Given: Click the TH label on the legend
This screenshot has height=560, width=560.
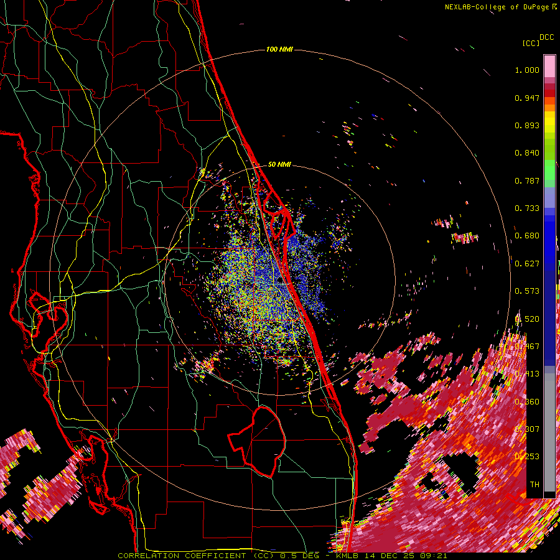Looking at the screenshot, I should [x=534, y=485].
